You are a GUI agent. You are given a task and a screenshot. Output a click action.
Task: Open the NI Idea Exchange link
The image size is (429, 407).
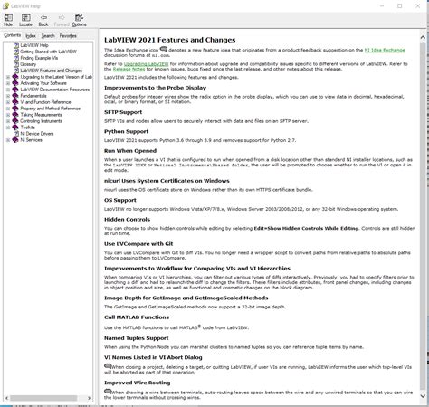[385, 50]
